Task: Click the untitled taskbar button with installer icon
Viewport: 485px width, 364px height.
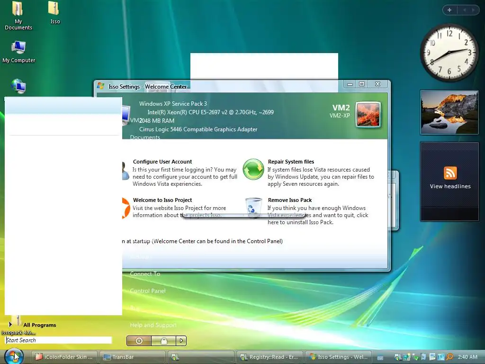Action: [x=201, y=357]
